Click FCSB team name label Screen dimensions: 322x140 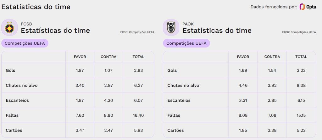(x=26, y=24)
